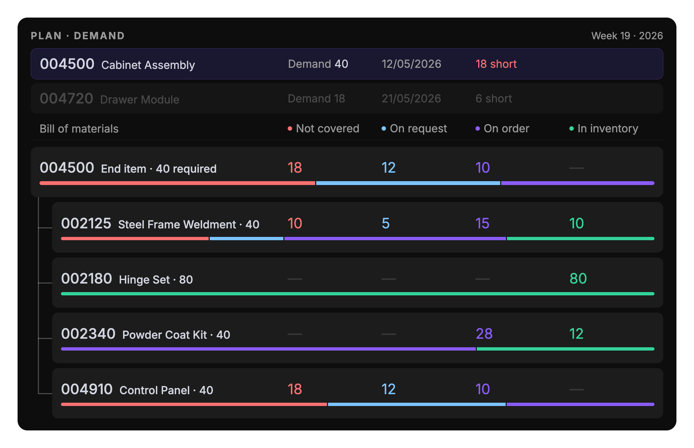Select the 004500 Cabinet Assembly demand row
This screenshot has height=448, width=694.
tap(347, 64)
